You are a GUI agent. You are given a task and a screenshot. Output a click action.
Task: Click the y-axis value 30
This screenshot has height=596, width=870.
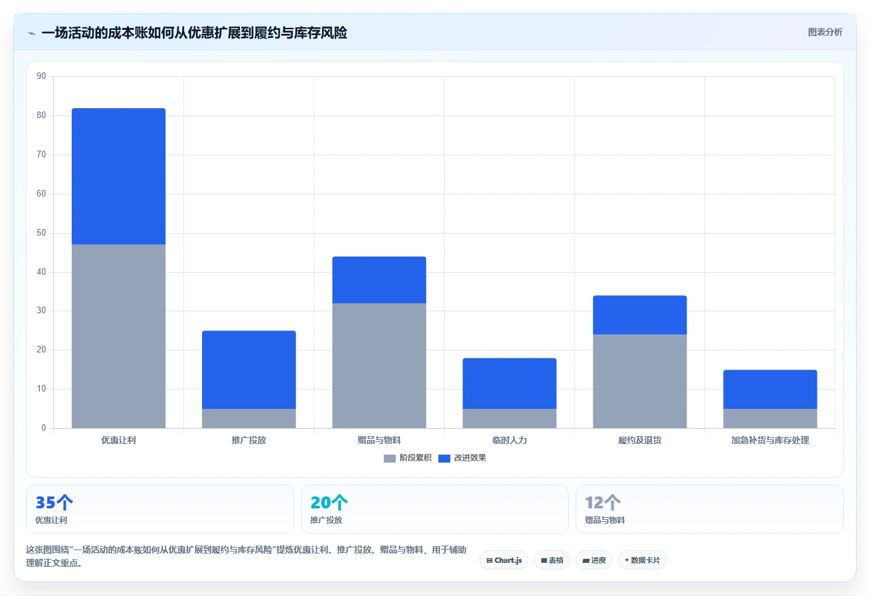point(41,311)
